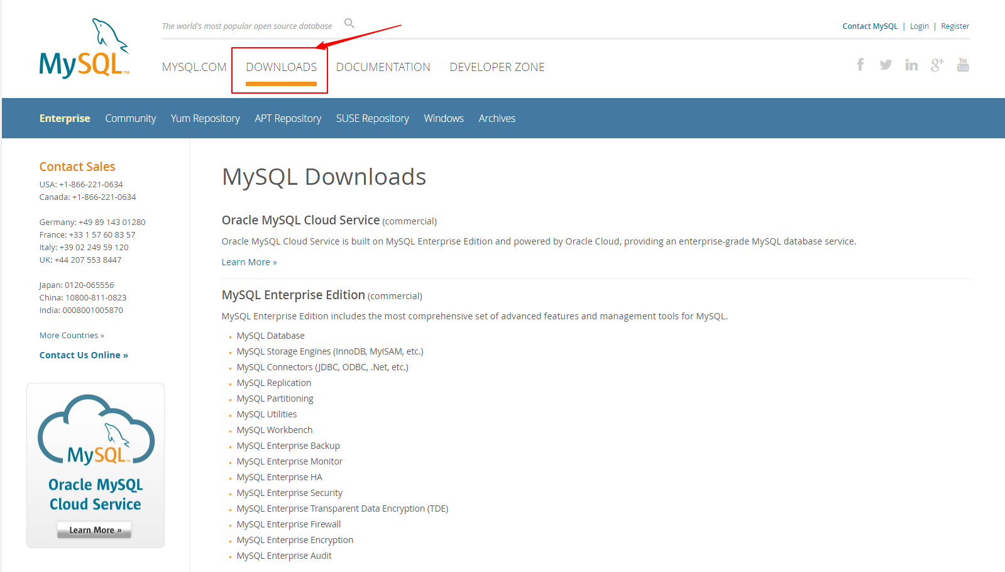Click India sales phone number

coord(93,311)
